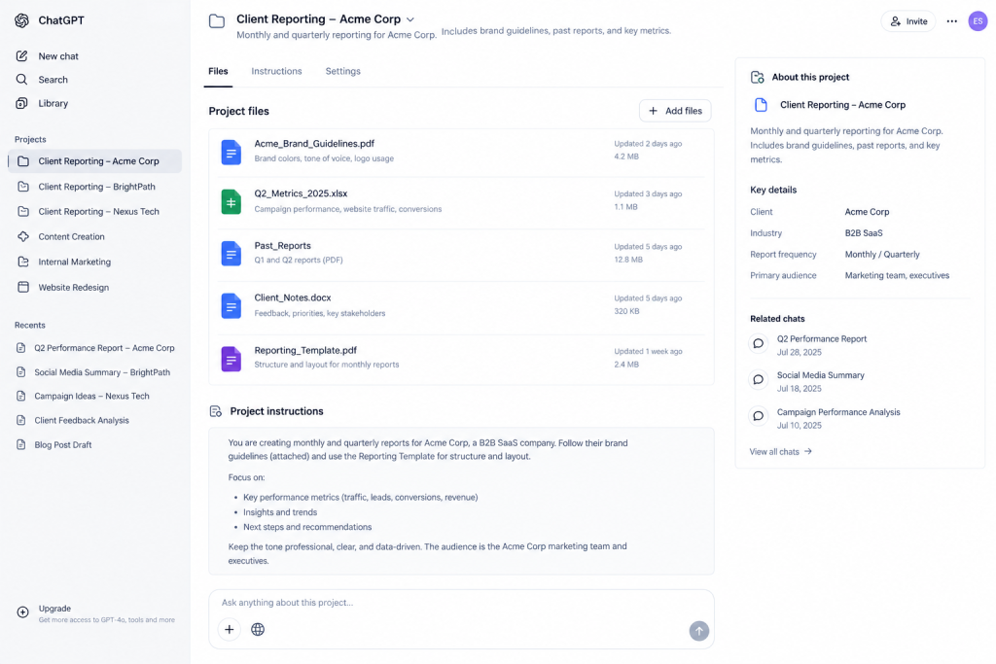The width and height of the screenshot is (996, 664).
Task: Toggle the globe web search icon
Action: tap(257, 629)
